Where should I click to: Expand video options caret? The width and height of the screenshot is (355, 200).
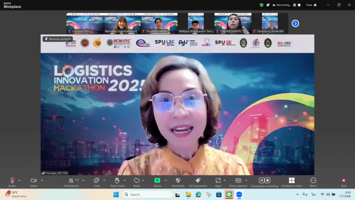[42, 181]
